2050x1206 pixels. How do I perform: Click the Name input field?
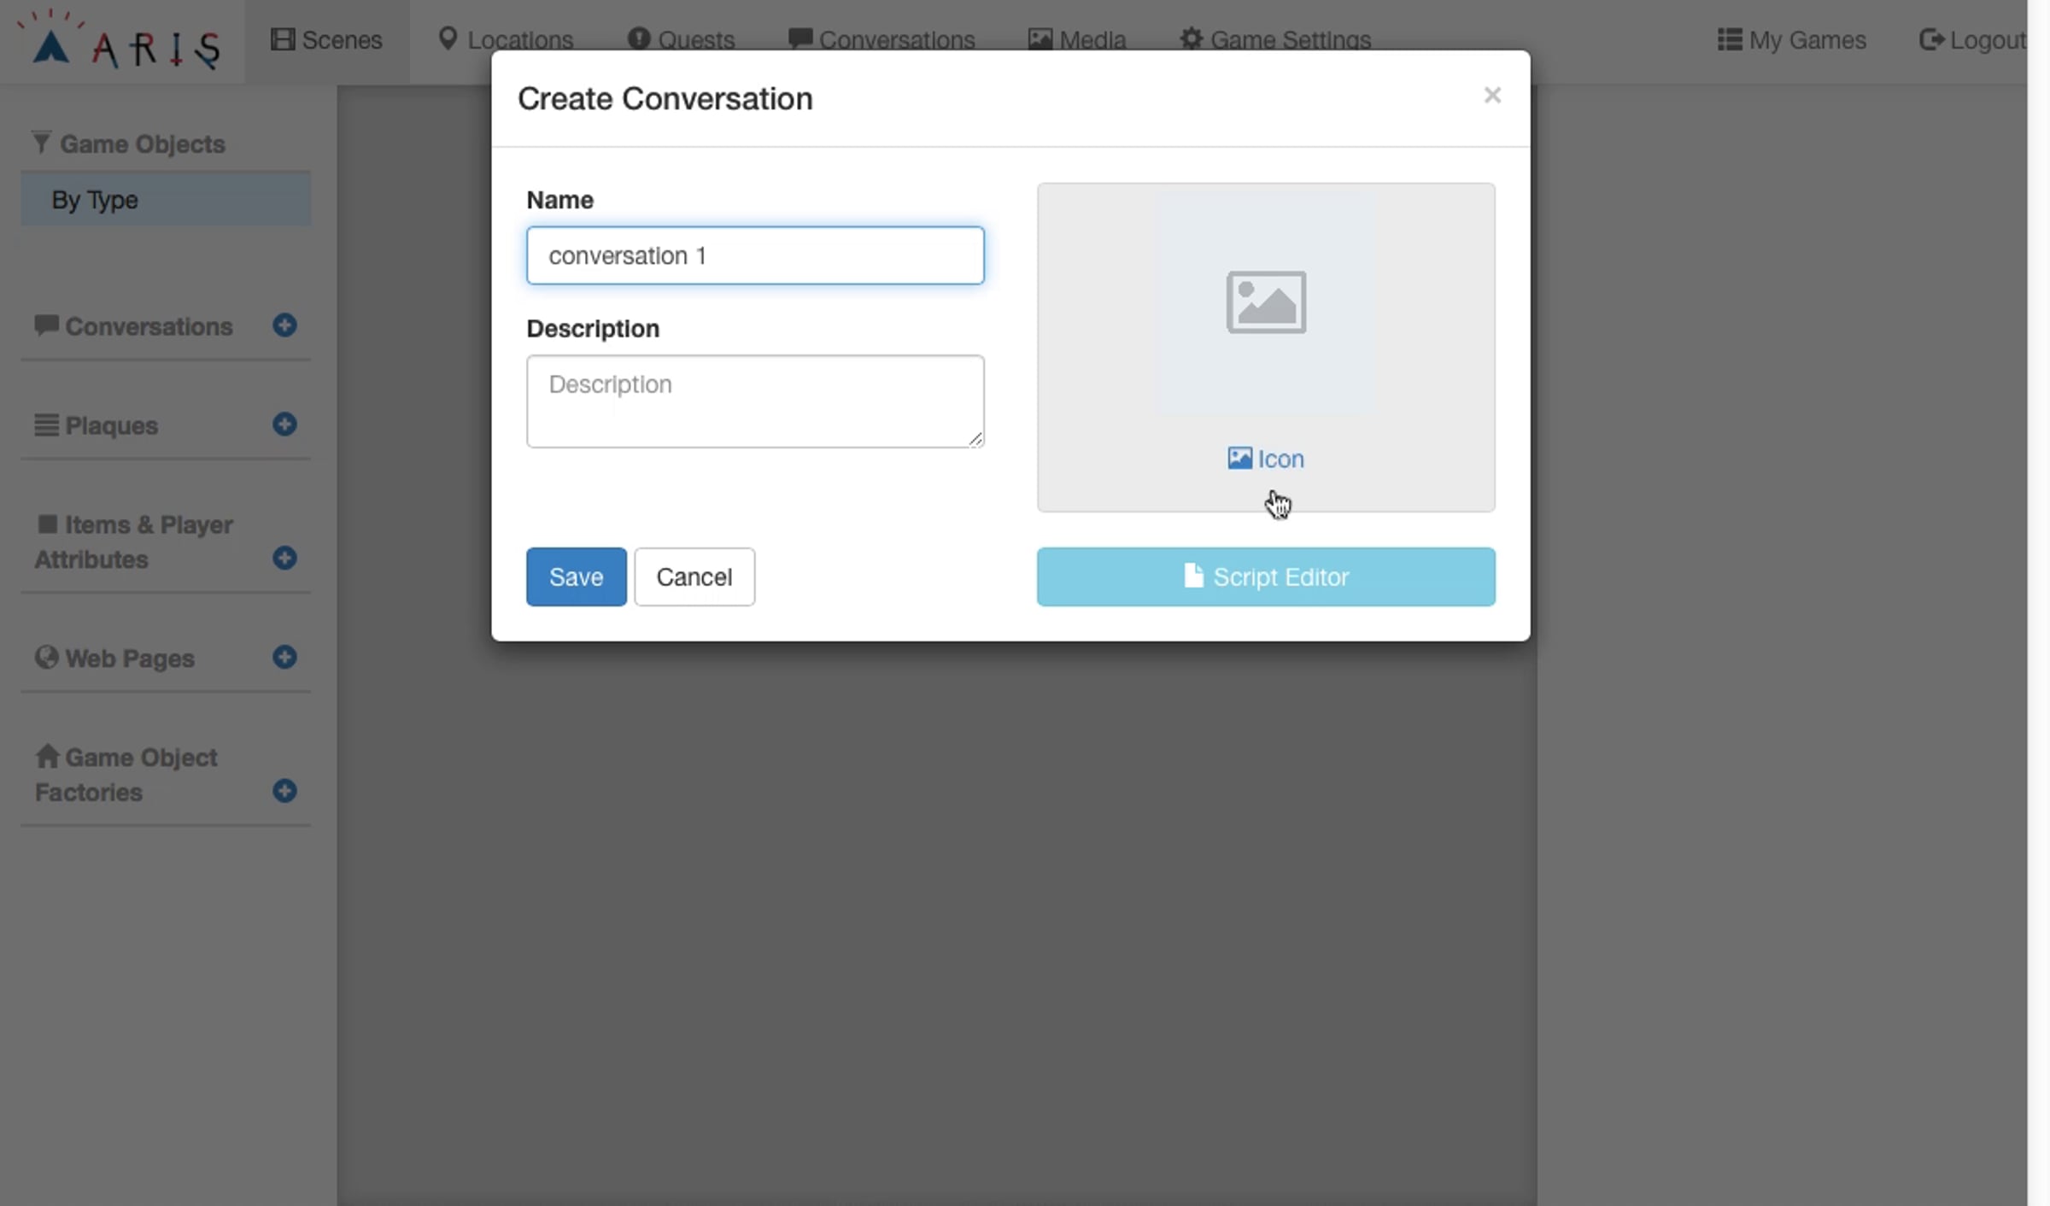click(x=755, y=255)
